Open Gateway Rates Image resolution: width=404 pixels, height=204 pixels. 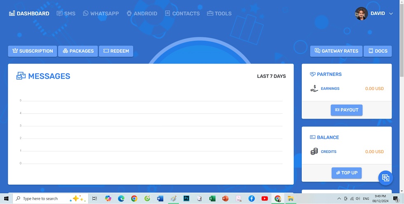tap(336, 51)
